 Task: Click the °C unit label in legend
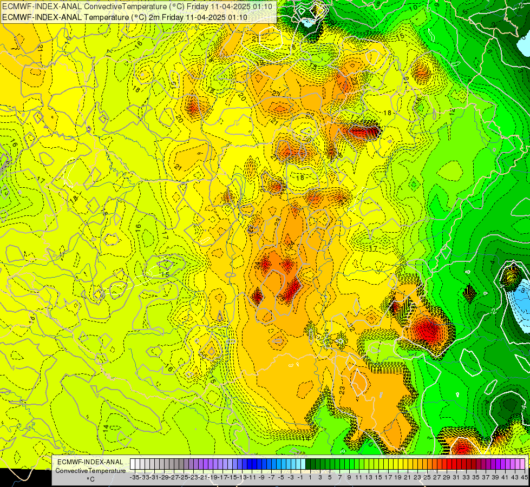point(90,479)
